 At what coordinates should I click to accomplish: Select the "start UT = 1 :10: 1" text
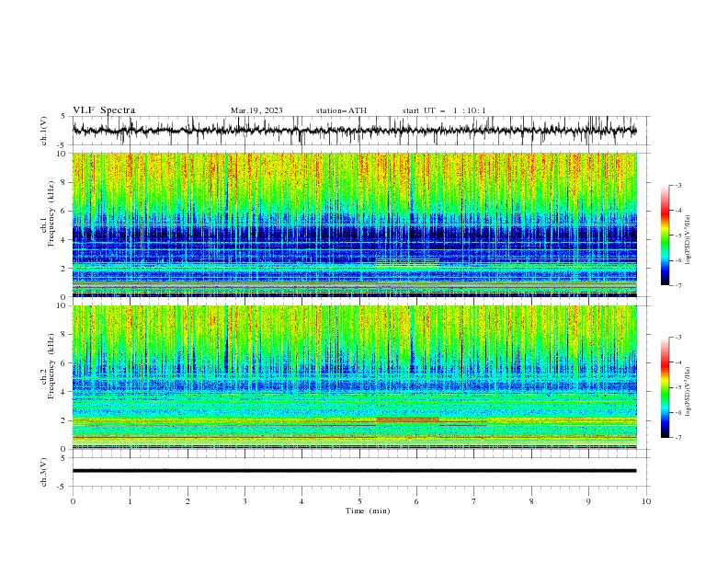[444, 110]
